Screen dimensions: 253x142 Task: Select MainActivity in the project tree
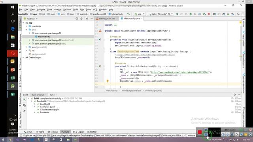point(44,37)
